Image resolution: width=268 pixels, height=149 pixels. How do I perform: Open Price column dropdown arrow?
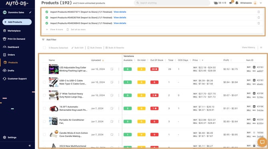pos(202,60)
